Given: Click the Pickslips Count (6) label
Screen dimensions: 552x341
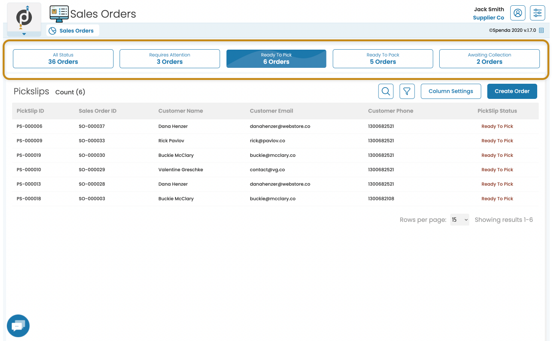Looking at the screenshot, I should [49, 92].
